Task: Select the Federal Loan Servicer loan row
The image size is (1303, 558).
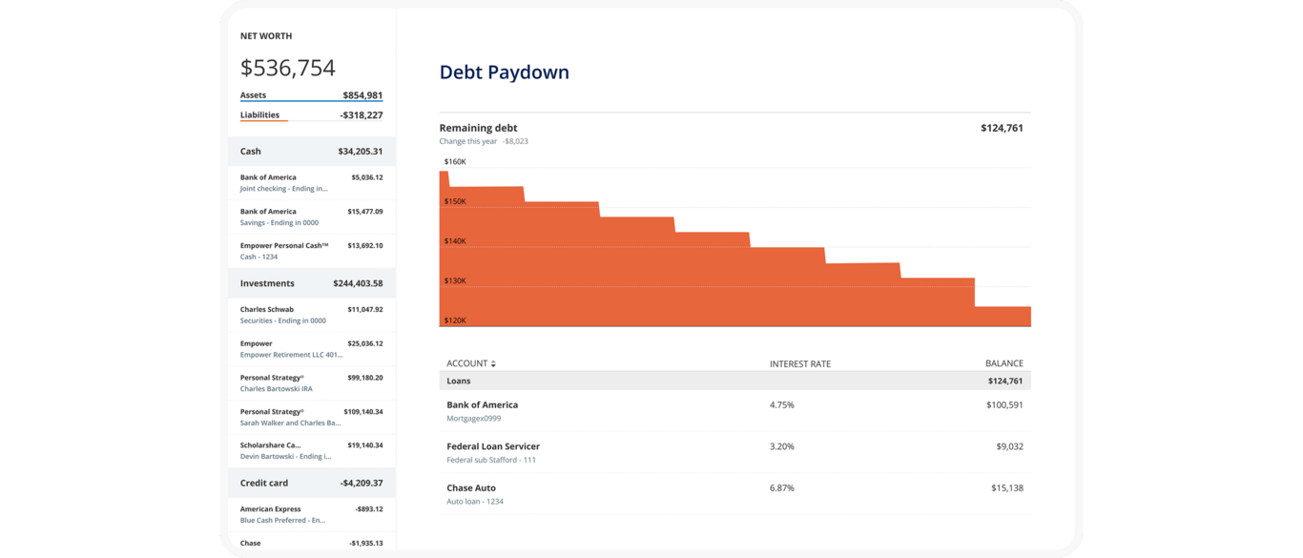Action: (x=734, y=452)
